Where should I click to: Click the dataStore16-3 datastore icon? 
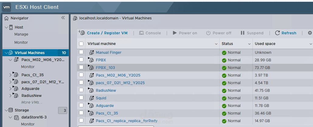pyautogui.click(x=16, y=118)
